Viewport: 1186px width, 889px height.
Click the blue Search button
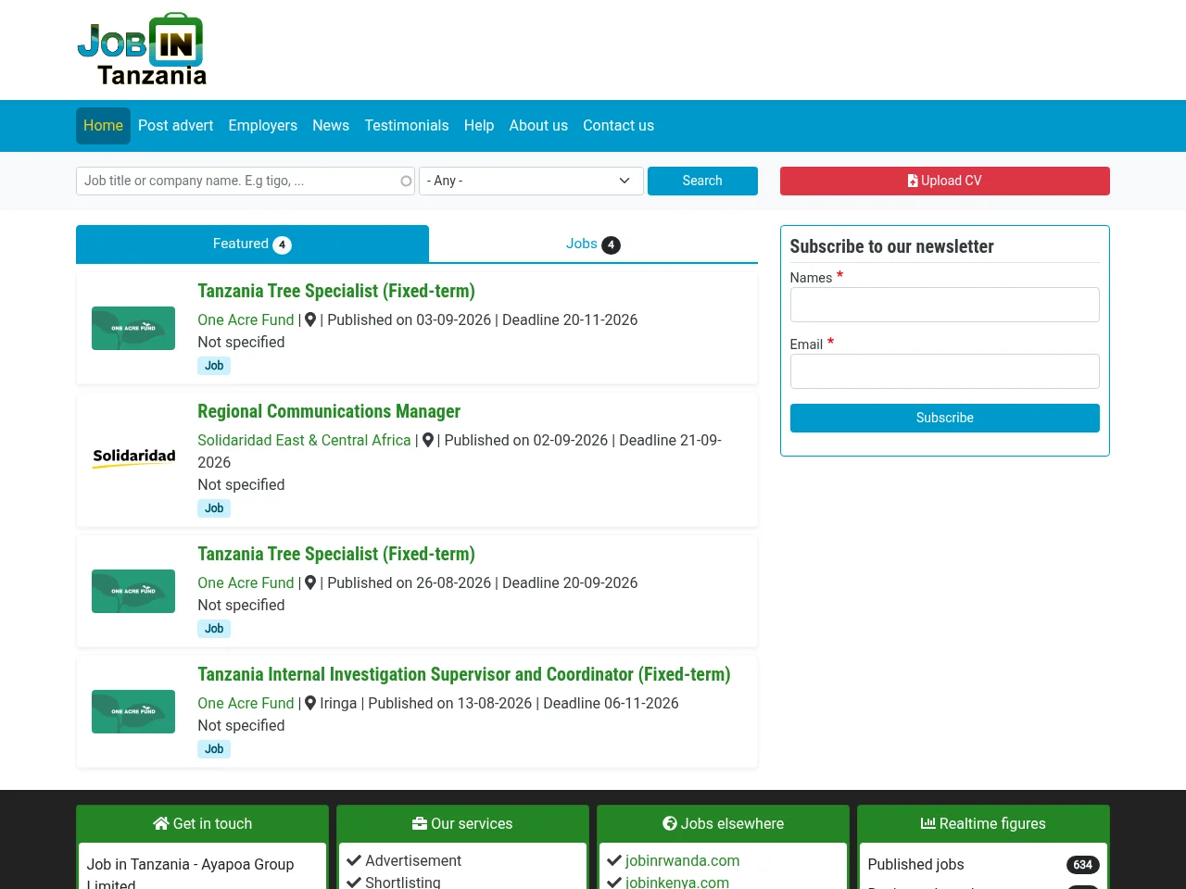pyautogui.click(x=702, y=181)
